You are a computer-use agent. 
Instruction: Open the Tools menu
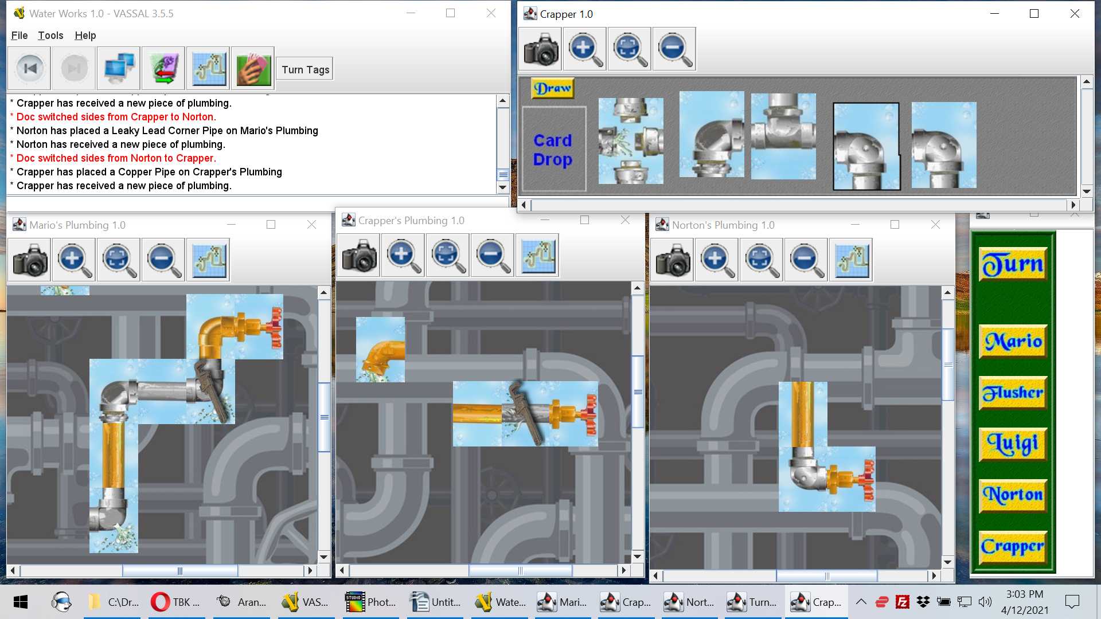coord(50,36)
